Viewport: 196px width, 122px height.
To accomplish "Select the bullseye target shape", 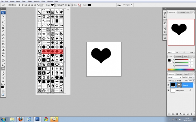I will click(x=40, y=90).
